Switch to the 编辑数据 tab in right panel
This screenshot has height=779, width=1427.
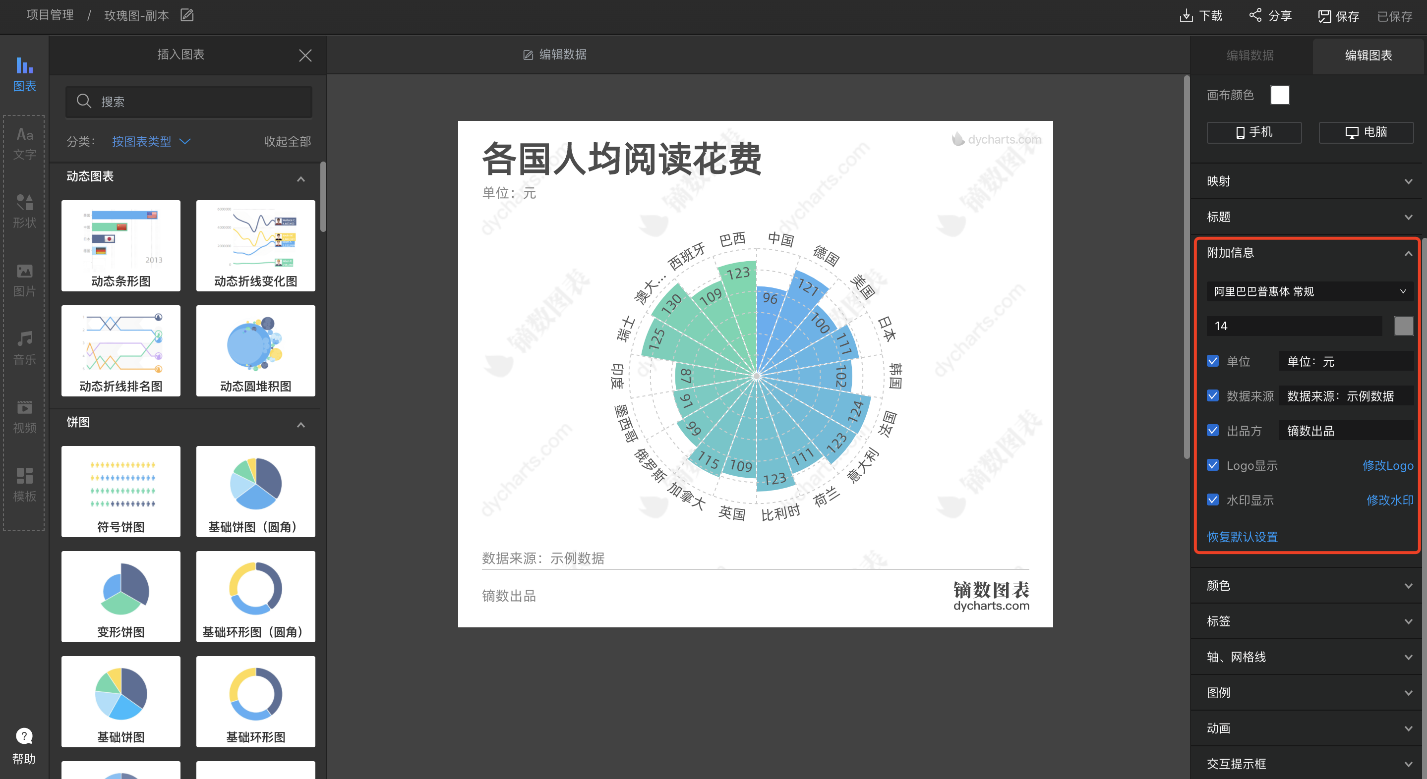coord(1250,56)
